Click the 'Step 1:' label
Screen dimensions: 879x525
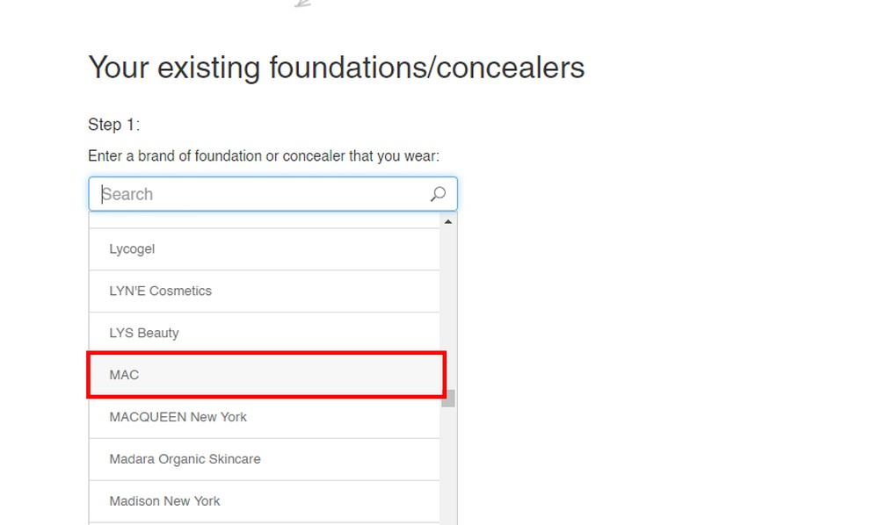pyautogui.click(x=113, y=125)
